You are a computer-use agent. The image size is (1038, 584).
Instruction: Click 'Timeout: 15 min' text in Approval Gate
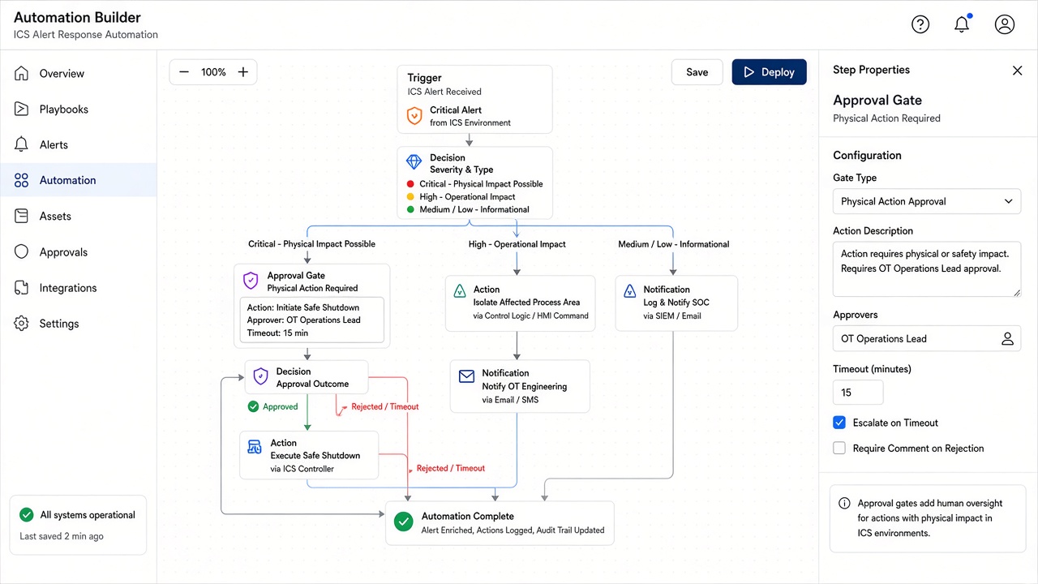tap(277, 333)
